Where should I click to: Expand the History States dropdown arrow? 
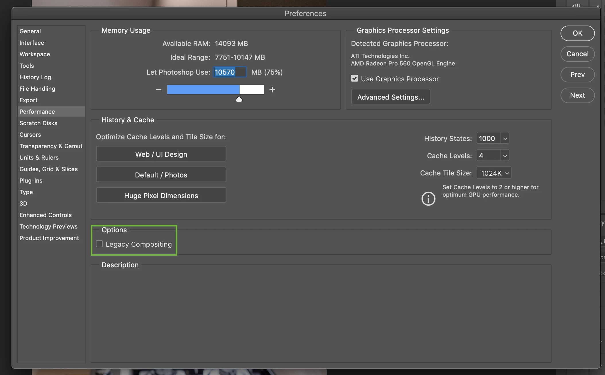click(x=505, y=138)
